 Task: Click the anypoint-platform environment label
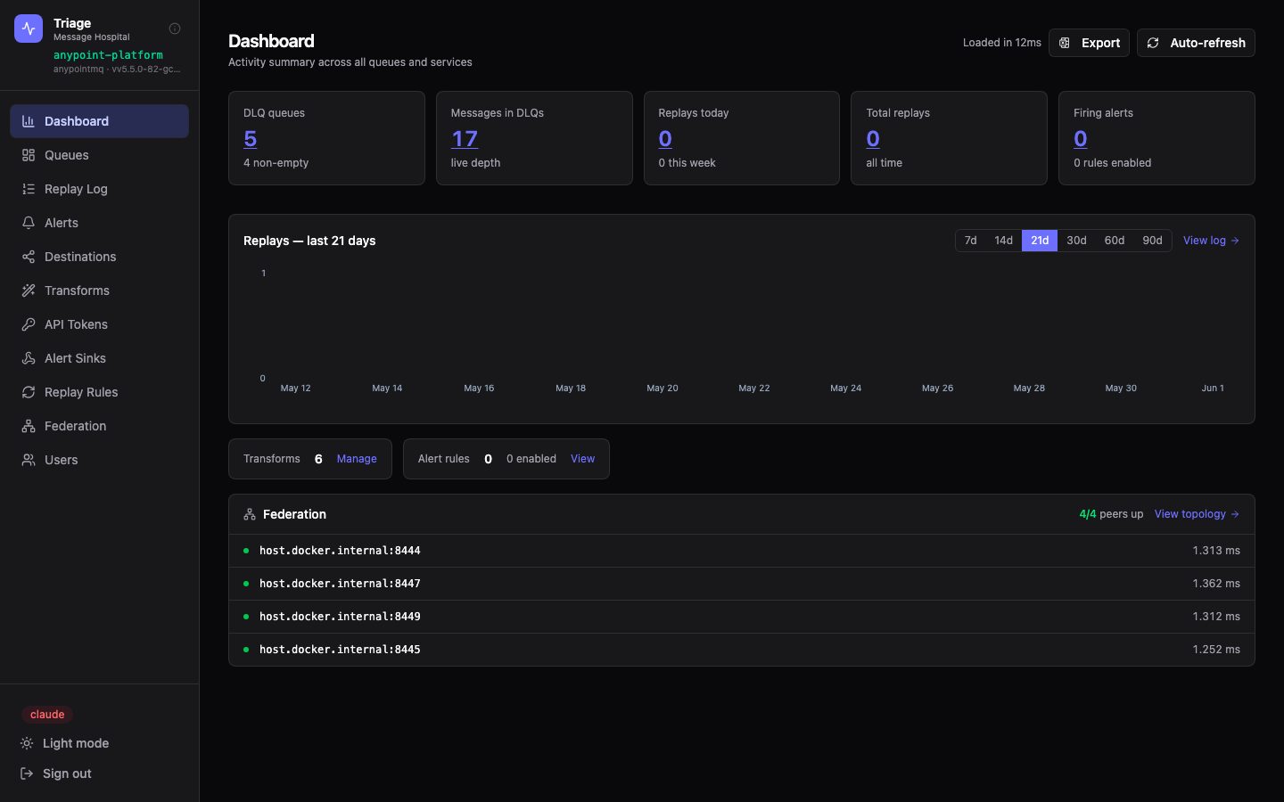pos(108,55)
